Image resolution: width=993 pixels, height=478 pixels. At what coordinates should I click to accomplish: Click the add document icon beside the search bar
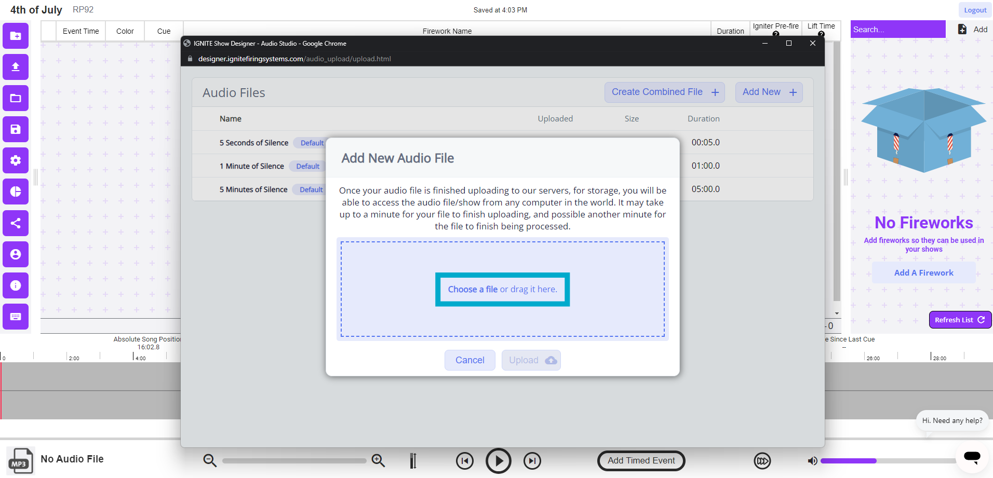point(962,29)
